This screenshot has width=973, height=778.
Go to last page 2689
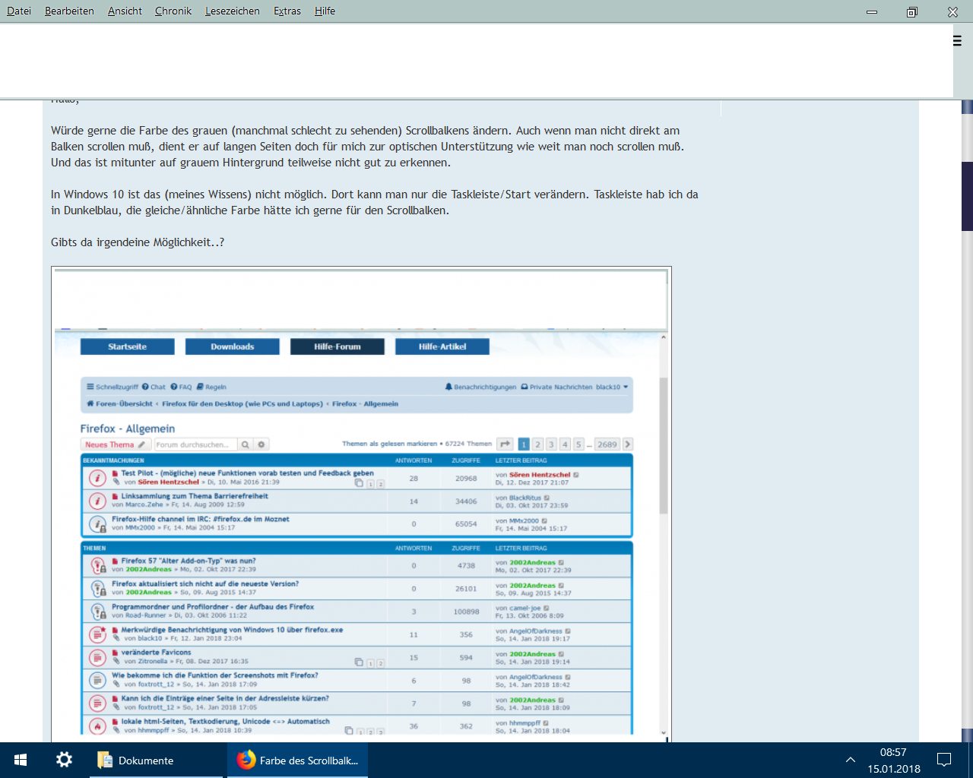pos(607,444)
